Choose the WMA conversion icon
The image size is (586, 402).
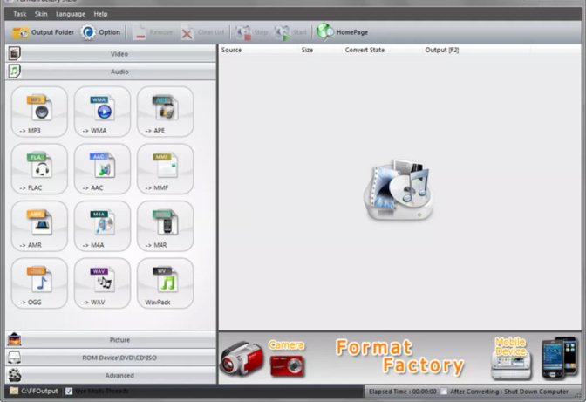(102, 112)
